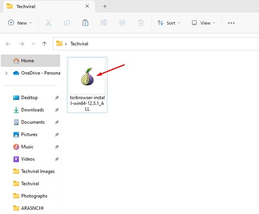
Task: Open the View layout dropdown
Action: (x=203, y=23)
